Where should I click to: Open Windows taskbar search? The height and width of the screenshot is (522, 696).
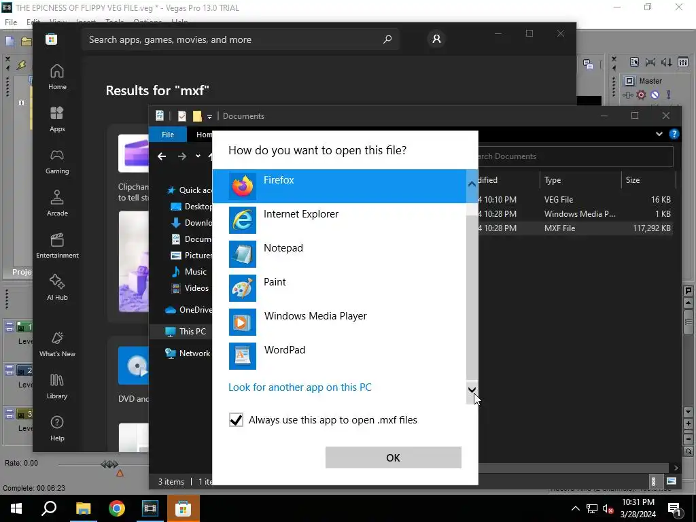[49, 508]
